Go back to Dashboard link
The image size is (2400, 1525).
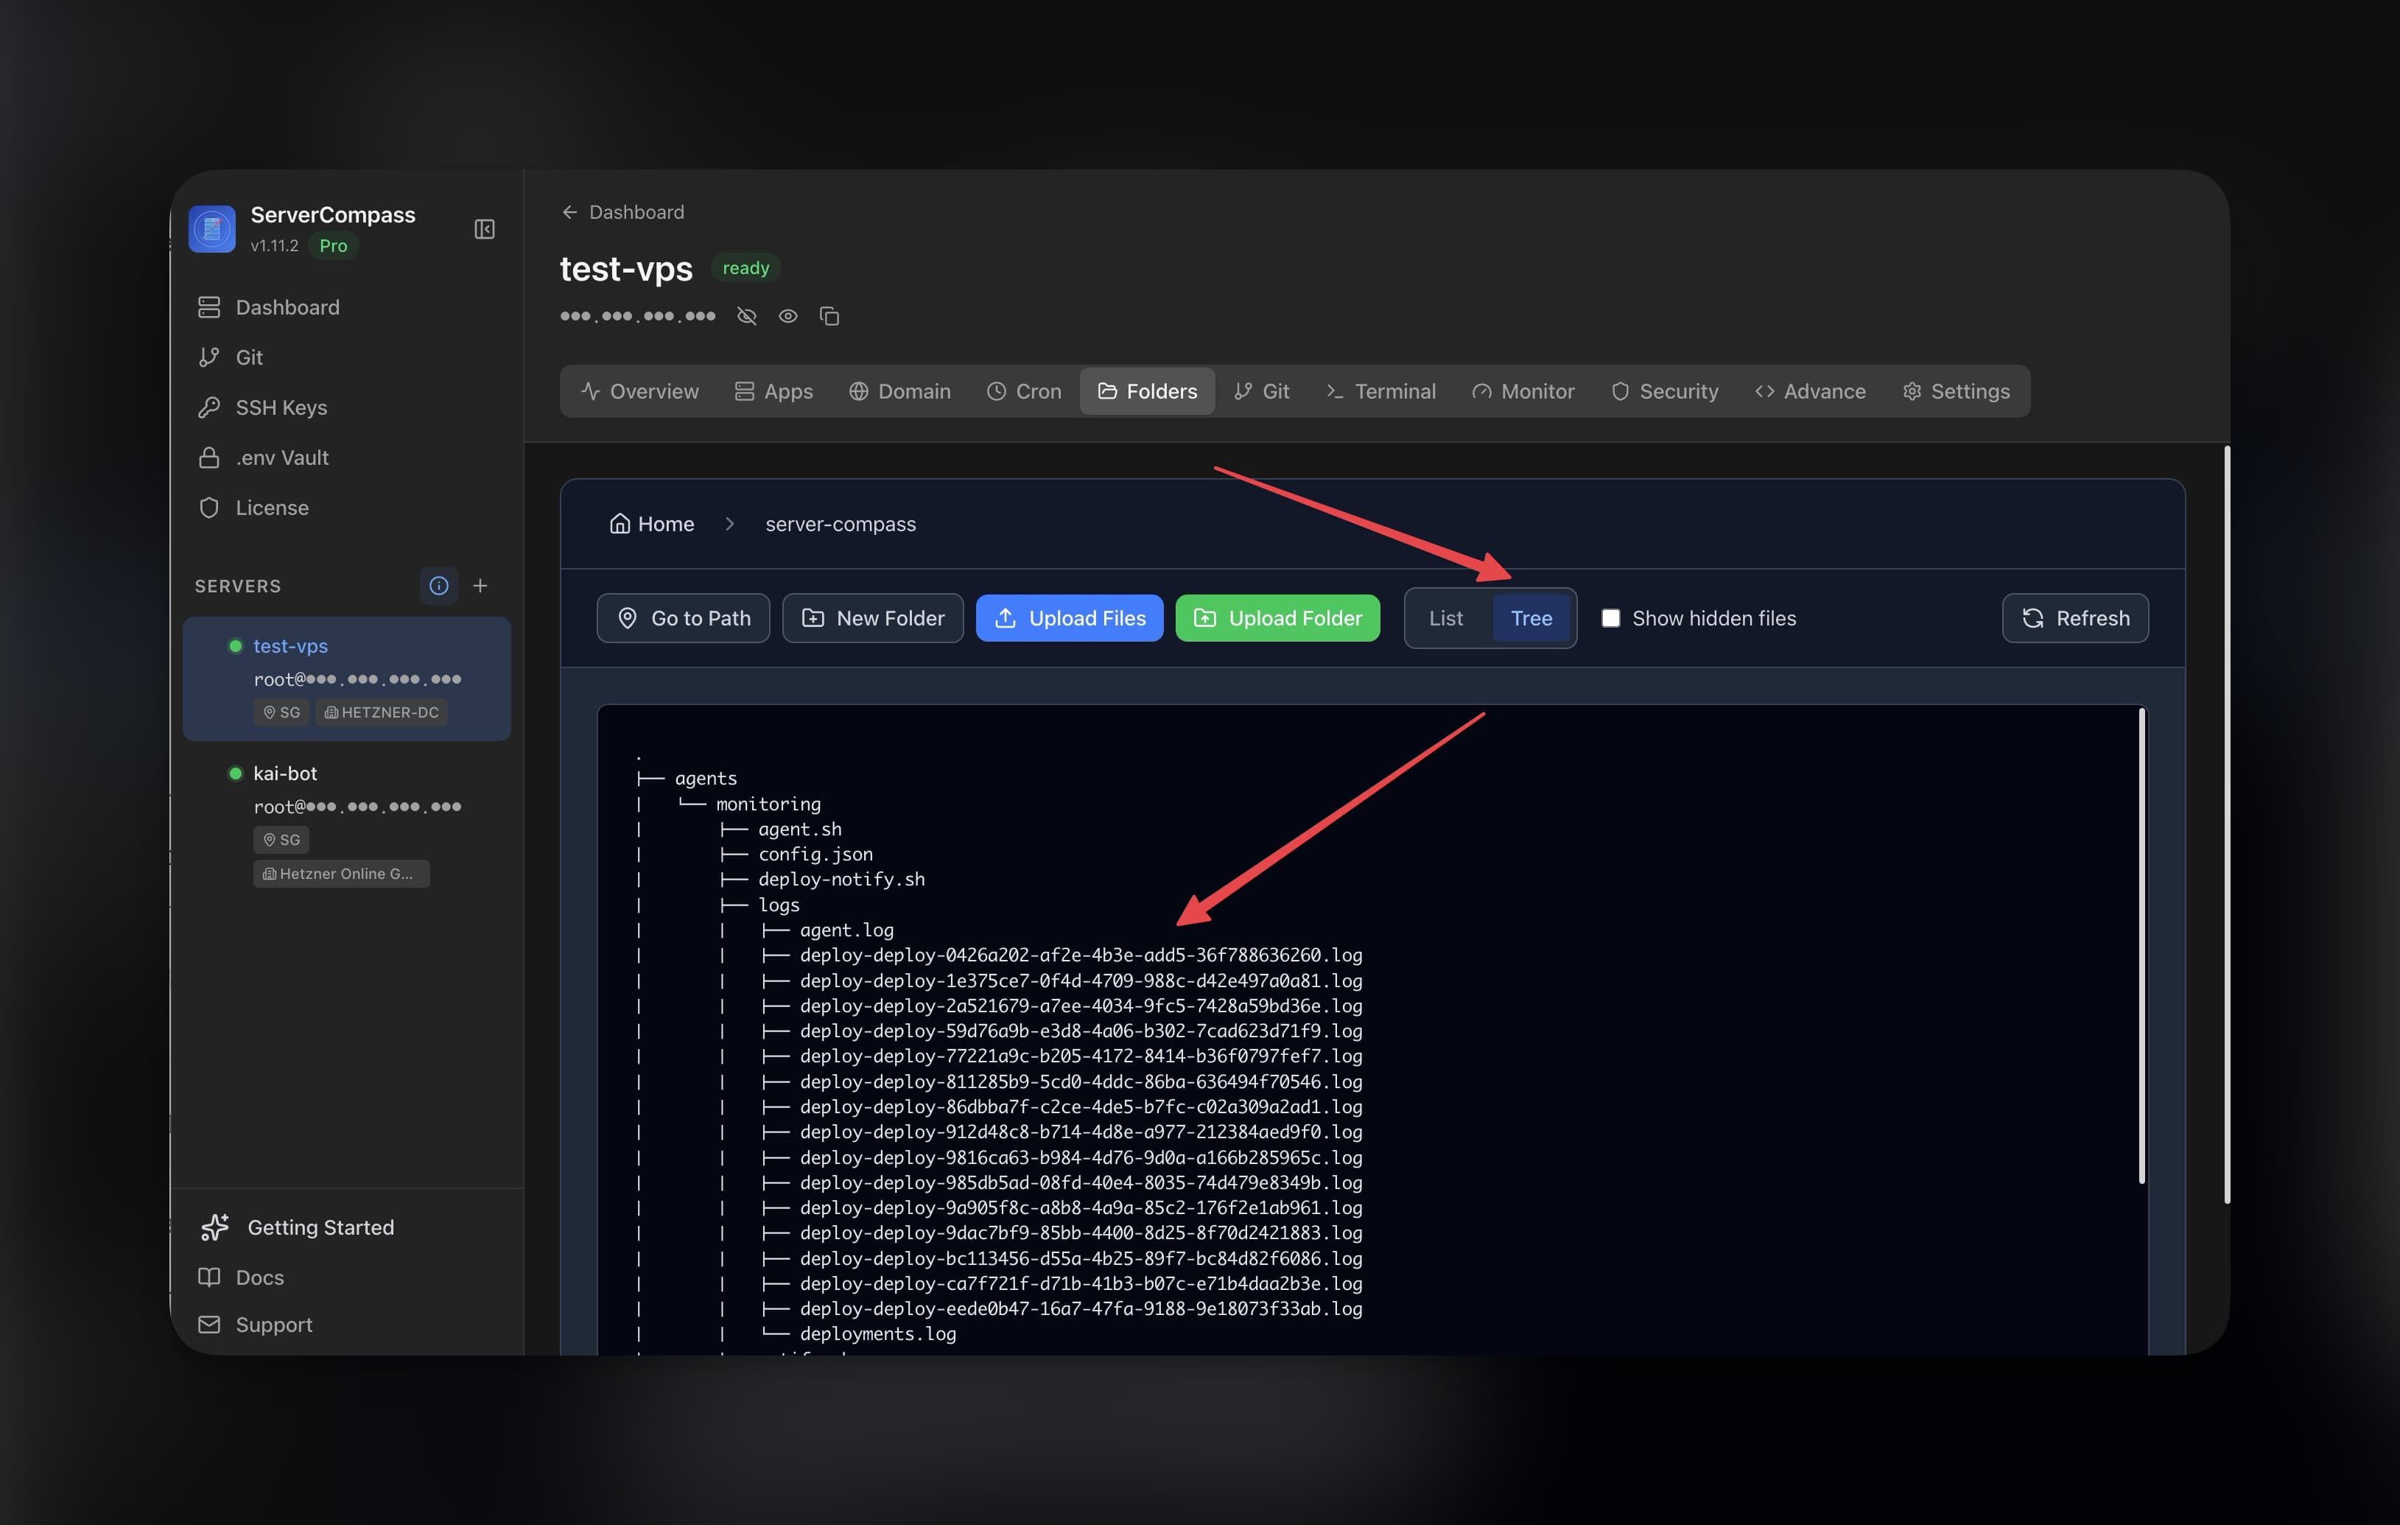[623, 212]
